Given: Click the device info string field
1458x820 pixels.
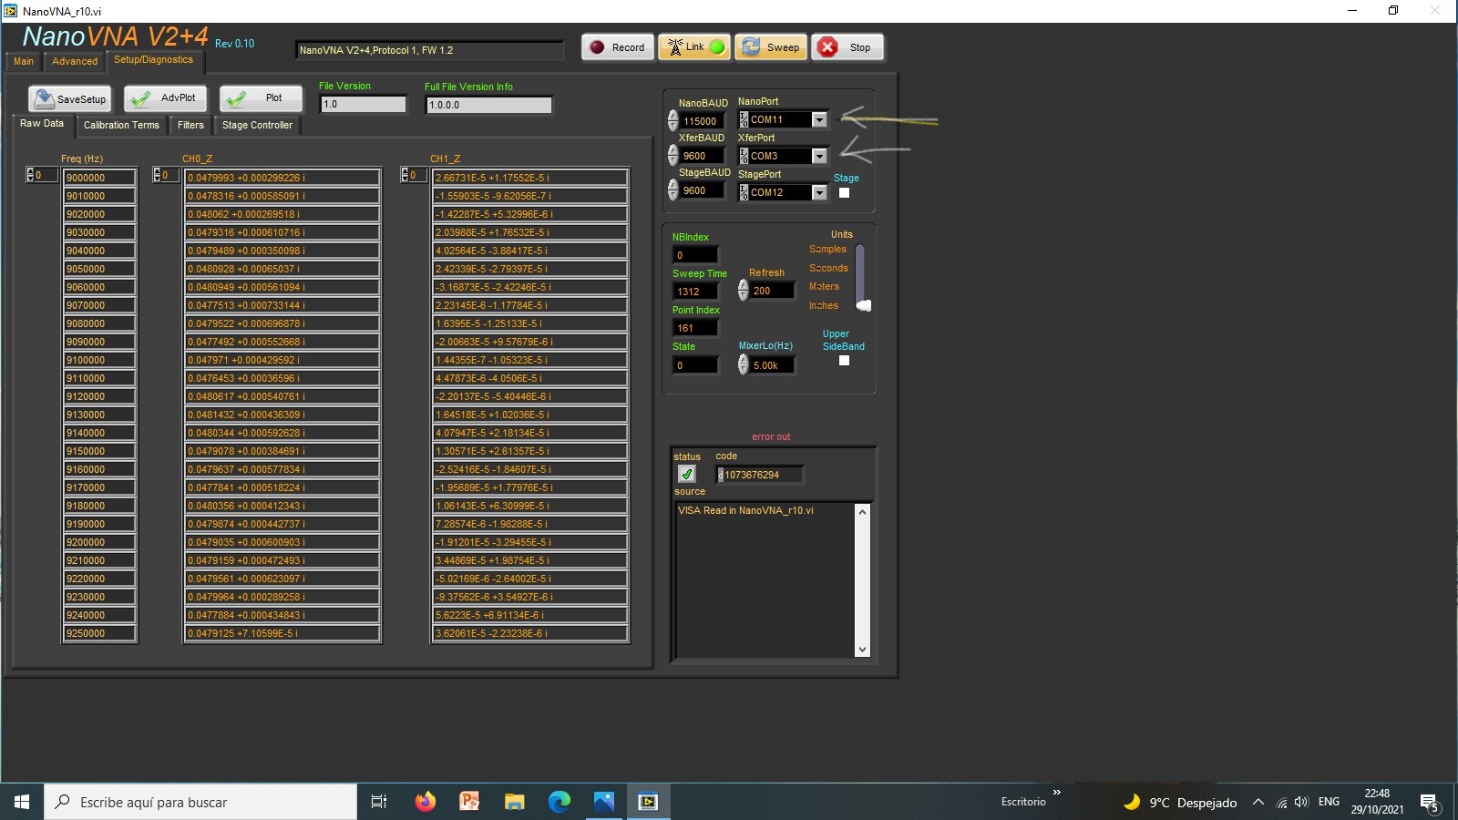Looking at the screenshot, I should (429, 50).
